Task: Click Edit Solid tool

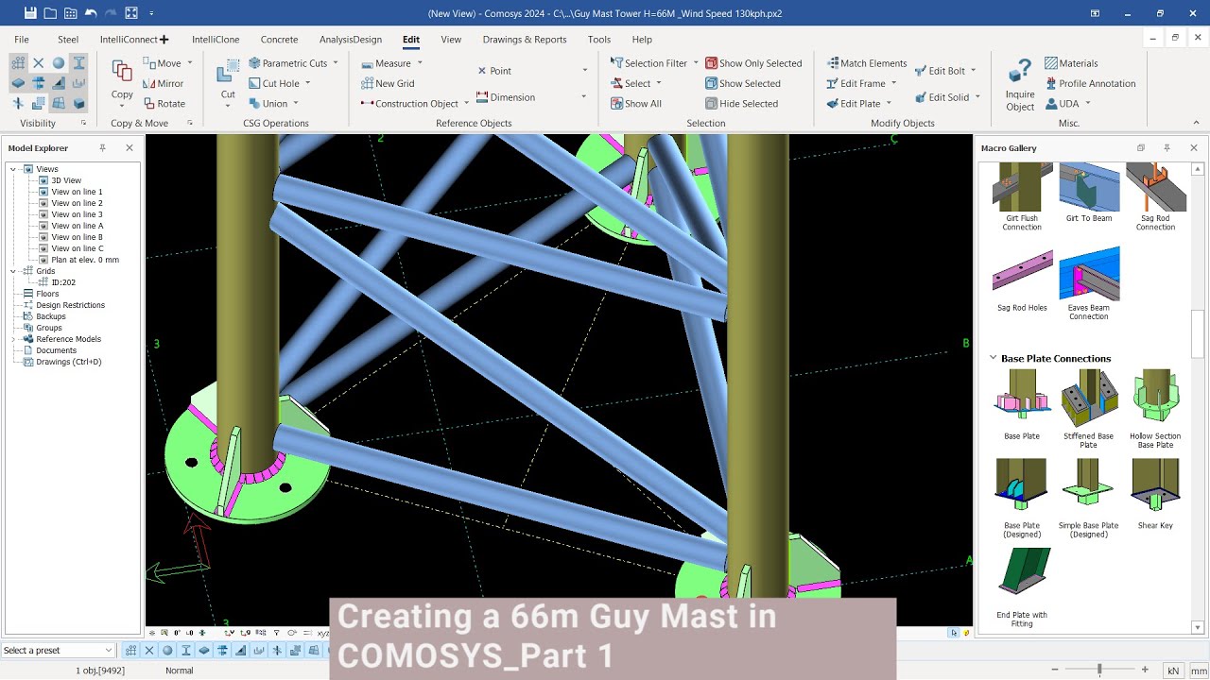Action: click(942, 97)
